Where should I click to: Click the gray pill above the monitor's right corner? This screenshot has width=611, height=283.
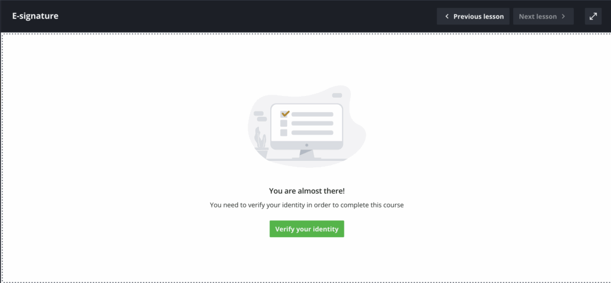(337, 95)
